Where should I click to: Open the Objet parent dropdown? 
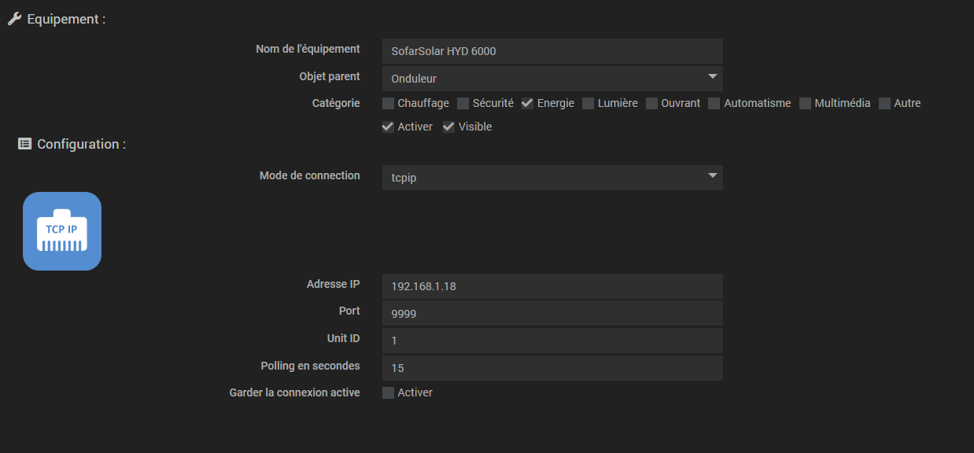pyautogui.click(x=552, y=78)
